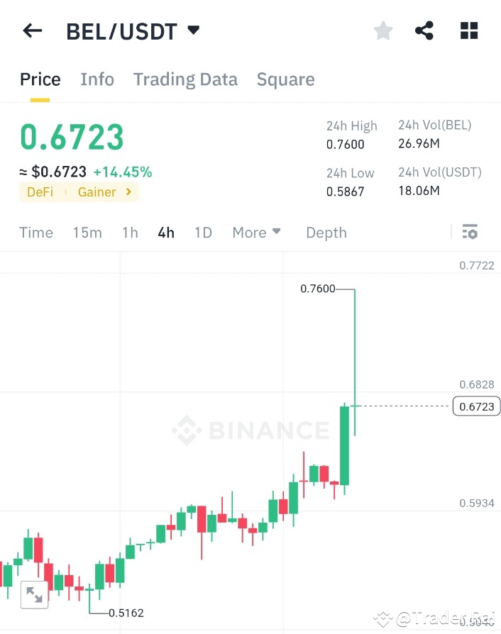The width and height of the screenshot is (501, 634).
Task: Click the current price label 0.6723
Action: [476, 406]
